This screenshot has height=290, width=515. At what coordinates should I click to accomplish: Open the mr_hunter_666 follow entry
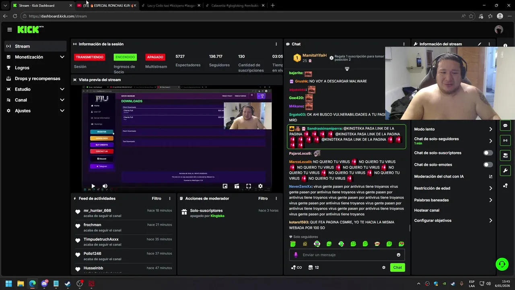coord(124,213)
